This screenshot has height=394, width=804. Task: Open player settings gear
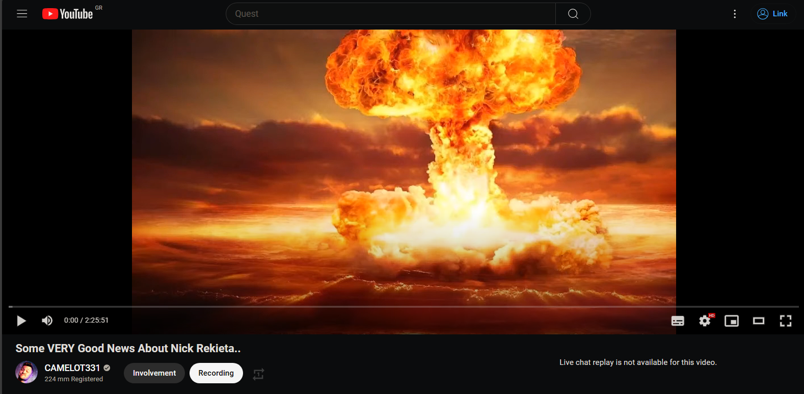tap(705, 321)
